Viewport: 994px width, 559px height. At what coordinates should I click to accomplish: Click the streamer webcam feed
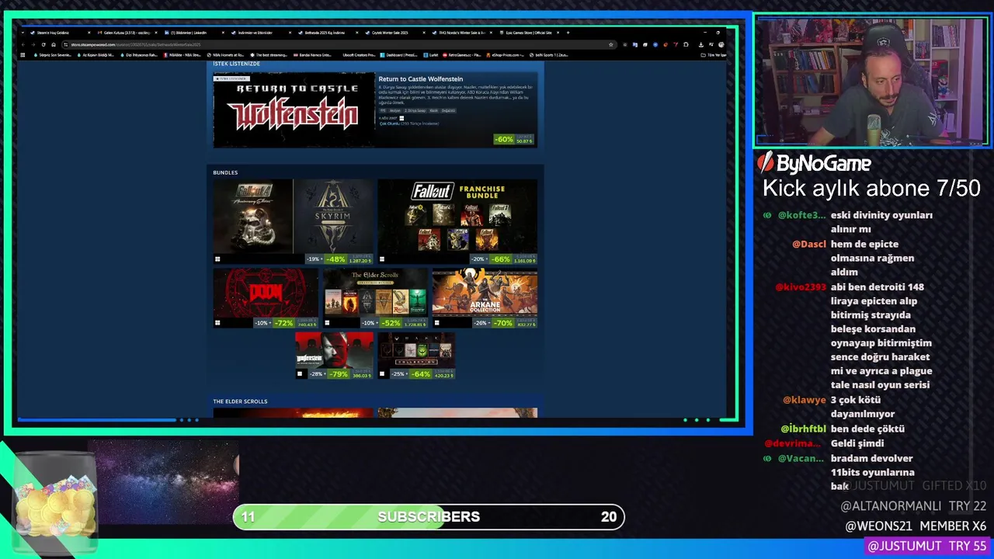[x=871, y=80]
